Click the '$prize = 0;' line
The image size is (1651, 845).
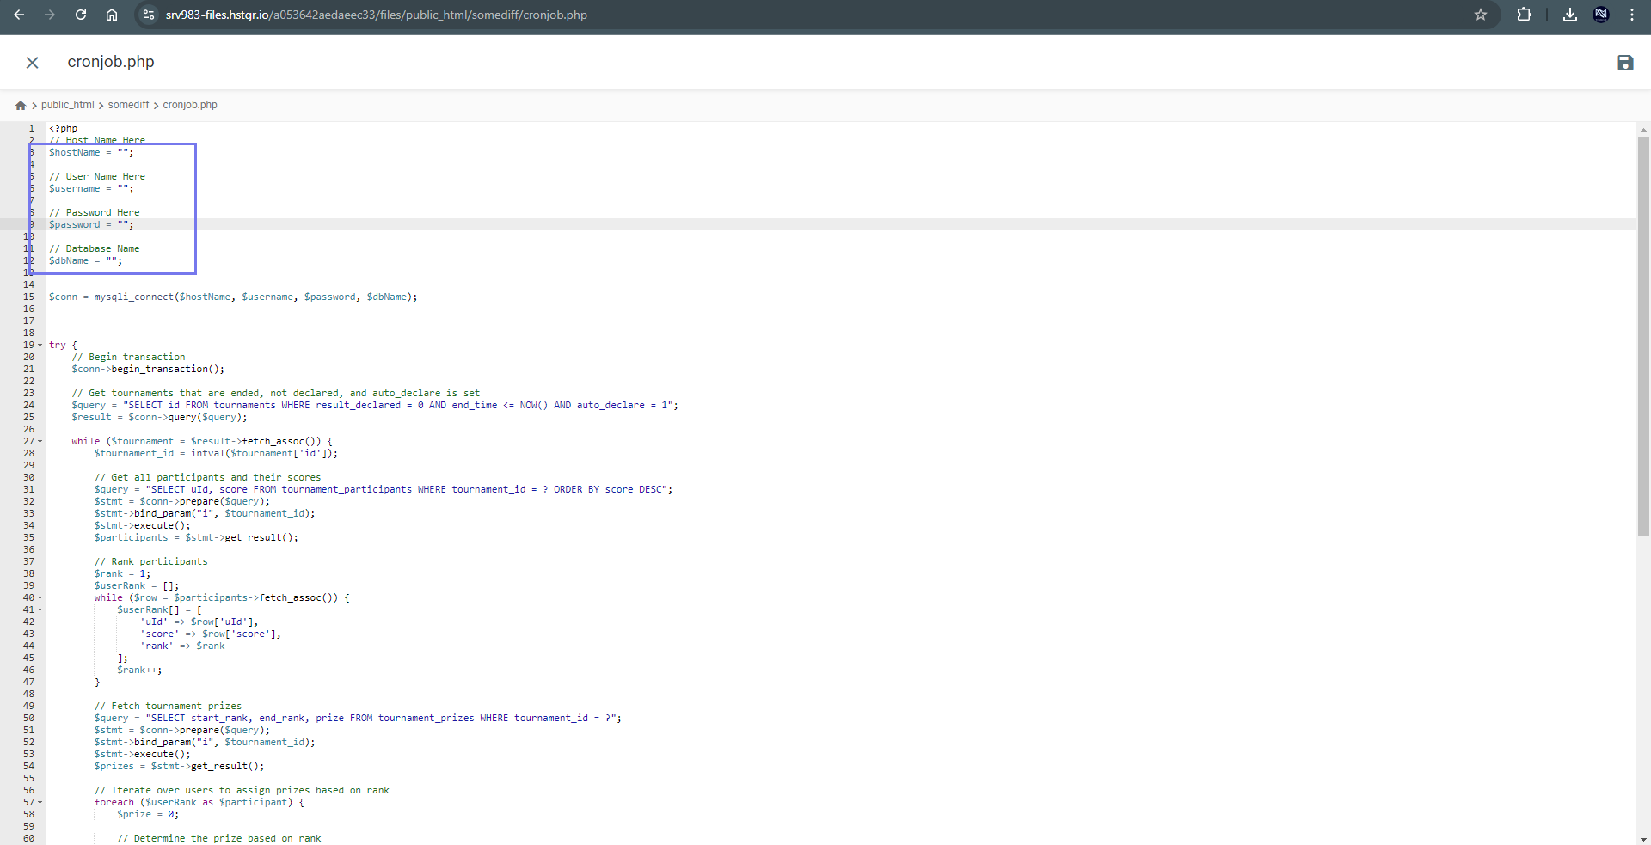click(x=148, y=815)
